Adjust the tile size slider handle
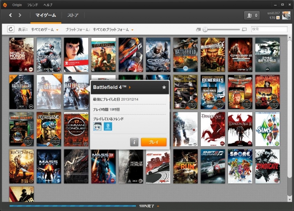The image size is (294, 211). [x=205, y=29]
